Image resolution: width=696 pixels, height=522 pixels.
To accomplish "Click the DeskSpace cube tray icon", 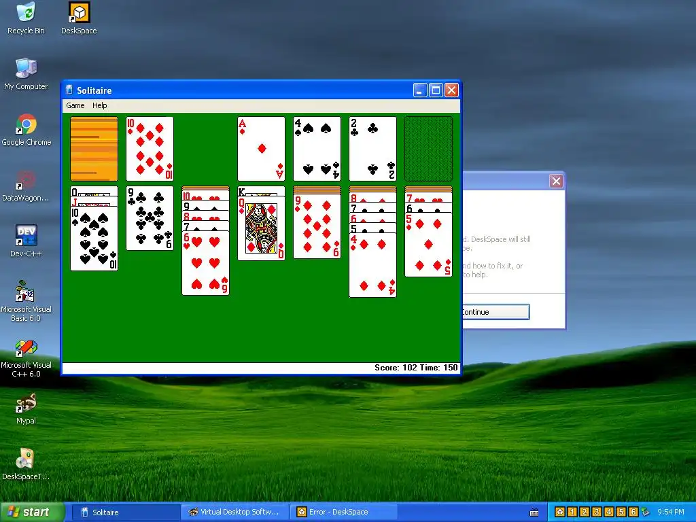I will coord(560,512).
